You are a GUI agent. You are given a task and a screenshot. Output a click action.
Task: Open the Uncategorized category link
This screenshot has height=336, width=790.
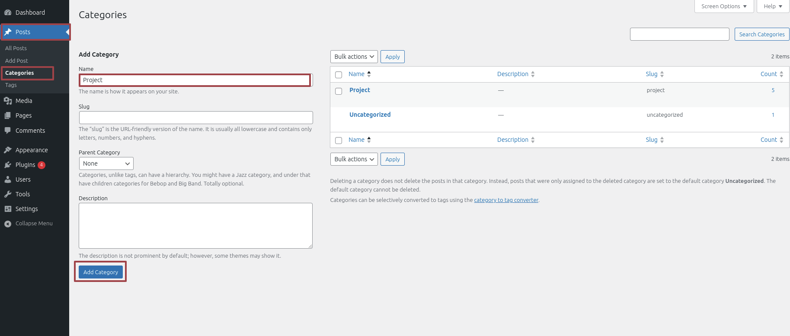click(370, 115)
